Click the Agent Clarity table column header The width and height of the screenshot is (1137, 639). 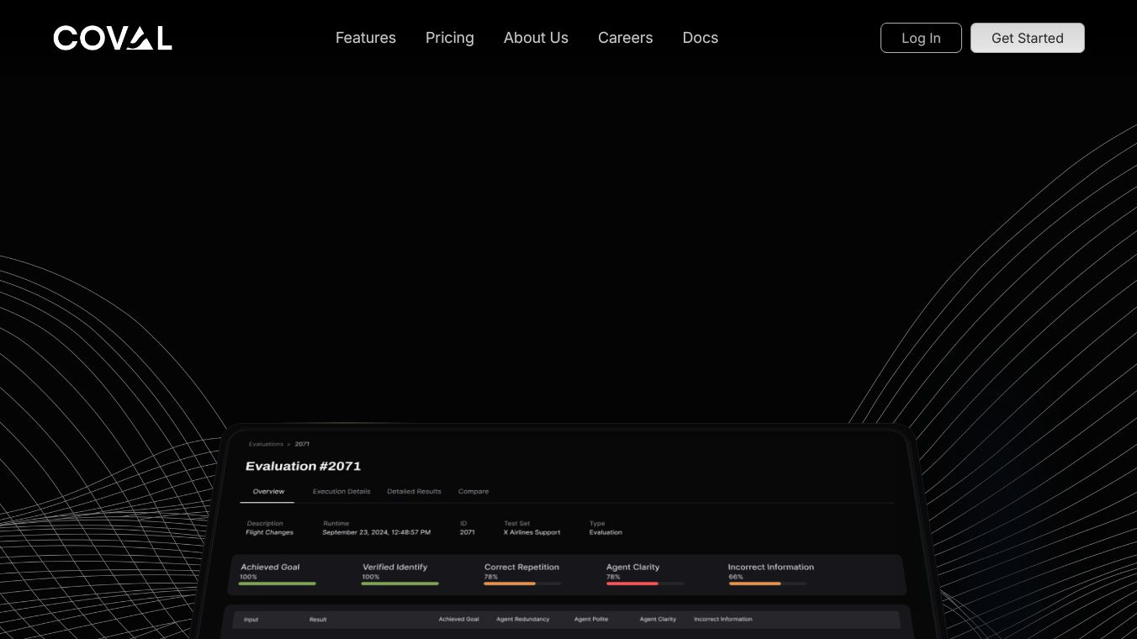coord(658,620)
